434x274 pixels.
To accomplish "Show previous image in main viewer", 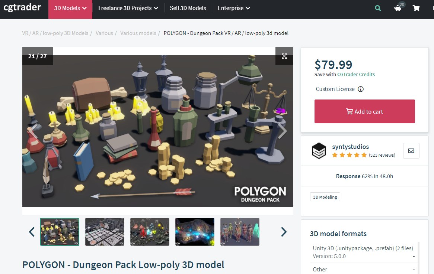I will (33, 131).
